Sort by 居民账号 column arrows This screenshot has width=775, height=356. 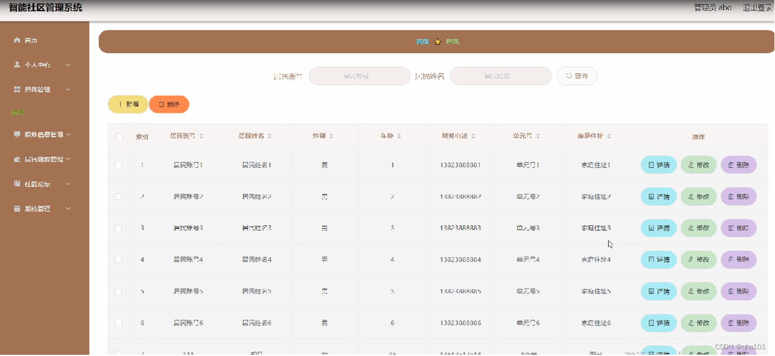point(202,136)
